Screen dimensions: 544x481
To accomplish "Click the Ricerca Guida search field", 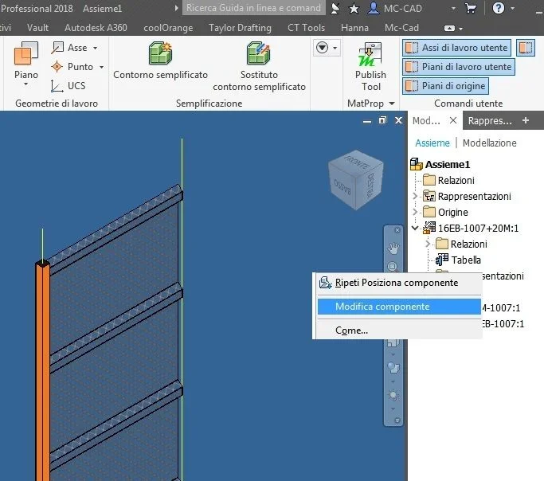I will 253,8.
